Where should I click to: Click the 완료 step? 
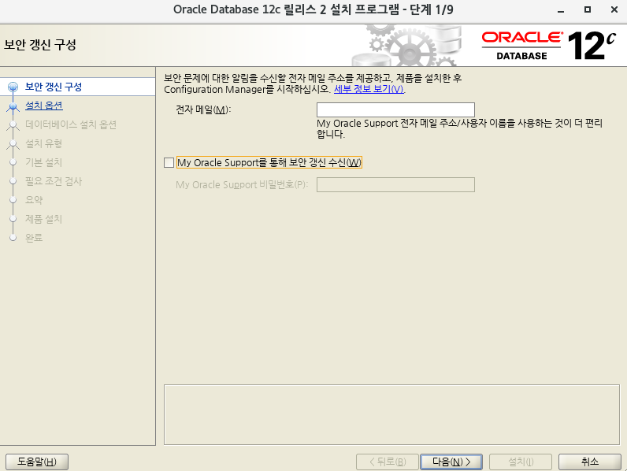[x=34, y=238]
